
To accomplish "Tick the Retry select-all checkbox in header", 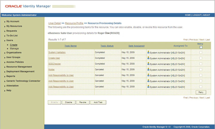I will (x=201, y=47).
